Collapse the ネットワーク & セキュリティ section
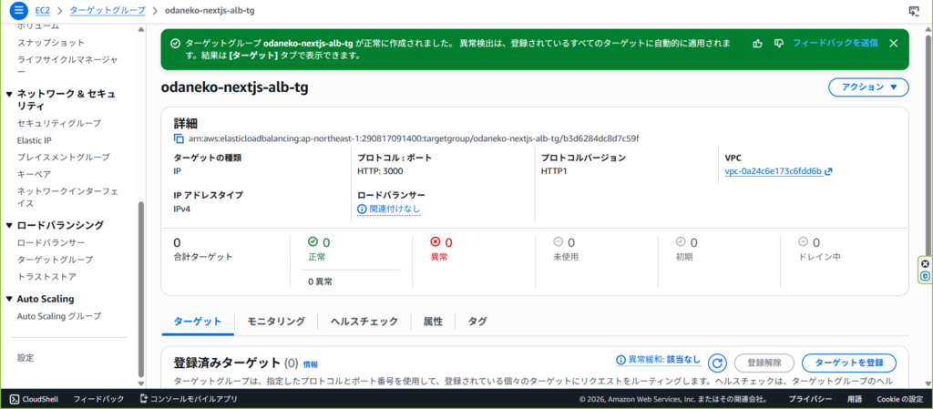This screenshot has height=409, width=933. pos(10,94)
